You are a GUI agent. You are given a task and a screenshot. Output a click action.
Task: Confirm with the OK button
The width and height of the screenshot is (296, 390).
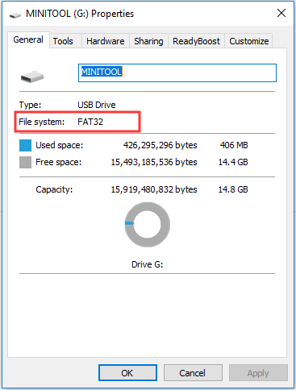coord(127,373)
